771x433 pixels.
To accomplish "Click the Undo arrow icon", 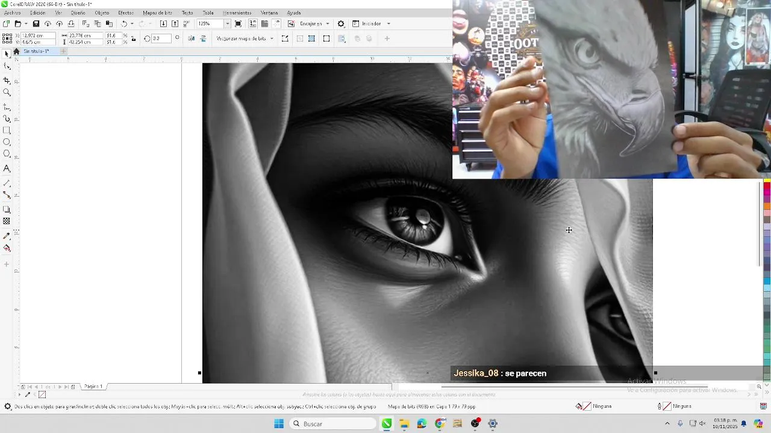I will coord(123,23).
